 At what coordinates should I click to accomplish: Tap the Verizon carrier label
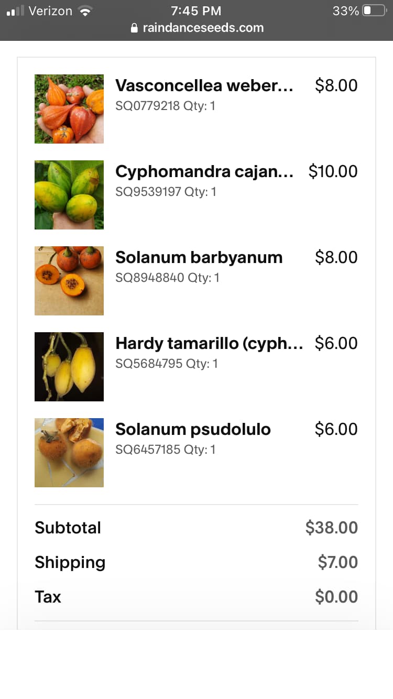[50, 10]
